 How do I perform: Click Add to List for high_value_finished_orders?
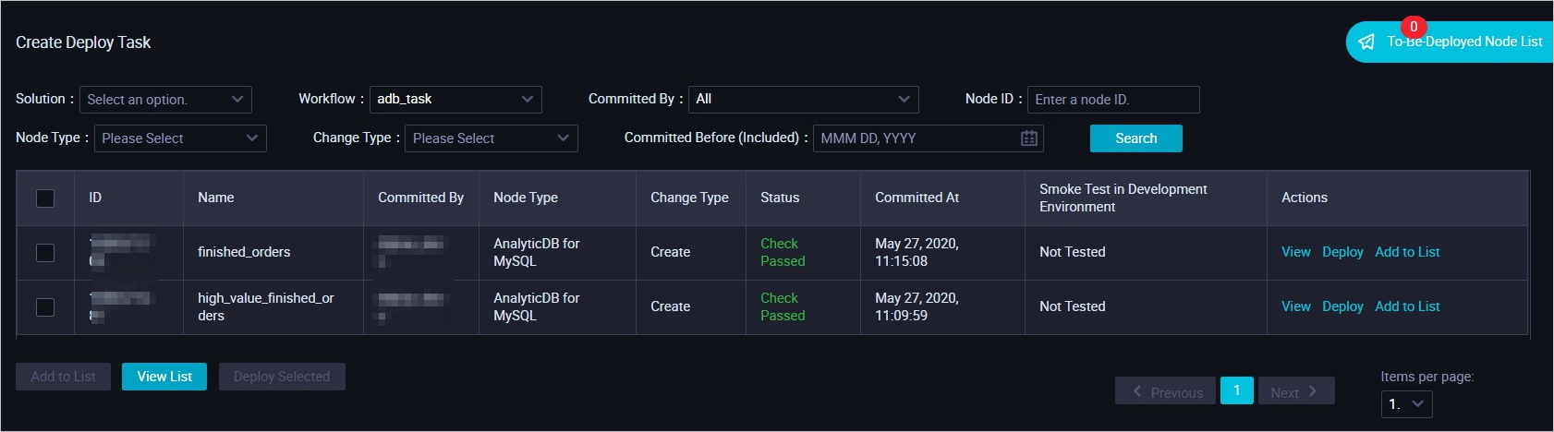(x=1407, y=306)
